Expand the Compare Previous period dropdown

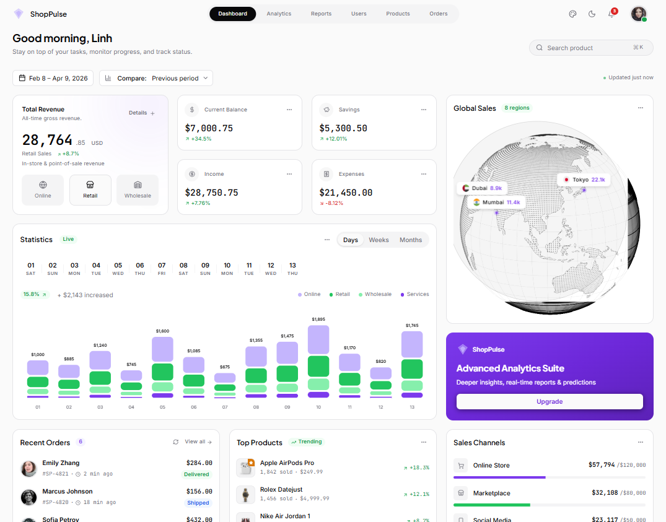point(156,78)
